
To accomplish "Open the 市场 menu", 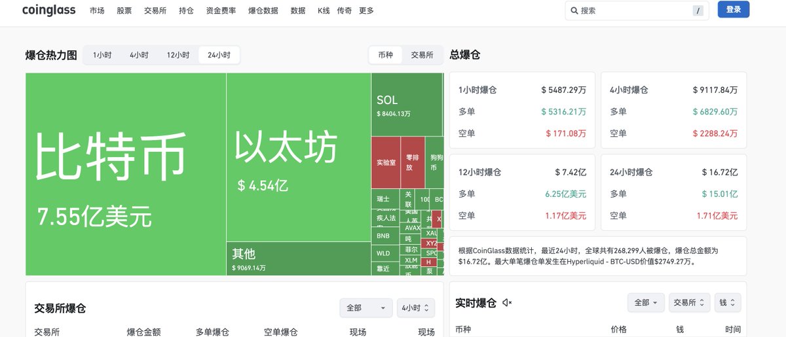I will coord(97,10).
